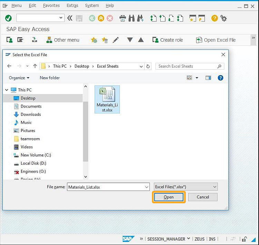
Task: Click This PC in the address breadcrumb
Action: click(60, 66)
